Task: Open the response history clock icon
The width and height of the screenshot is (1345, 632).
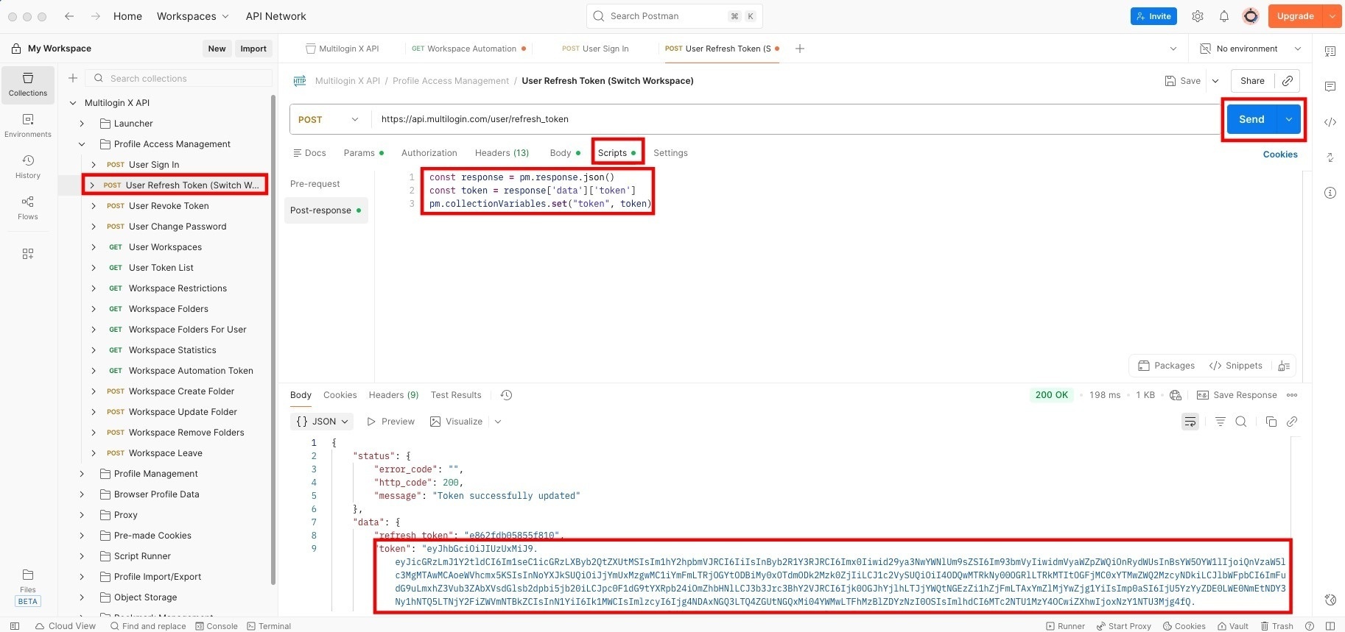Action: pyautogui.click(x=506, y=395)
